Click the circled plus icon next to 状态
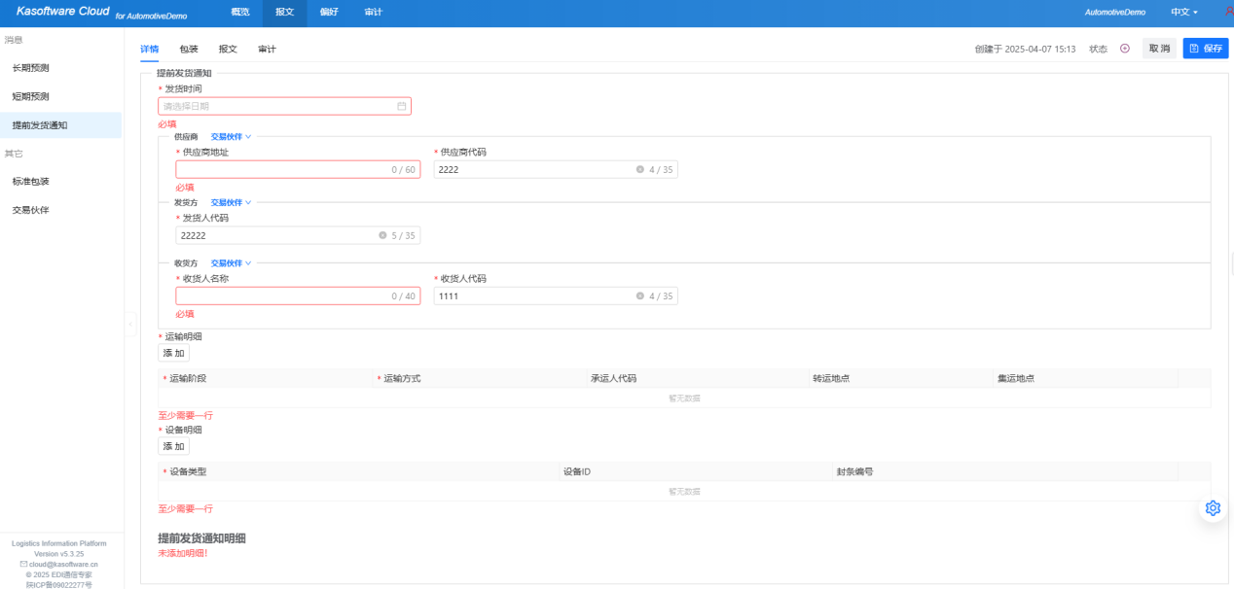The height and width of the screenshot is (589, 1234). pyautogui.click(x=1125, y=49)
